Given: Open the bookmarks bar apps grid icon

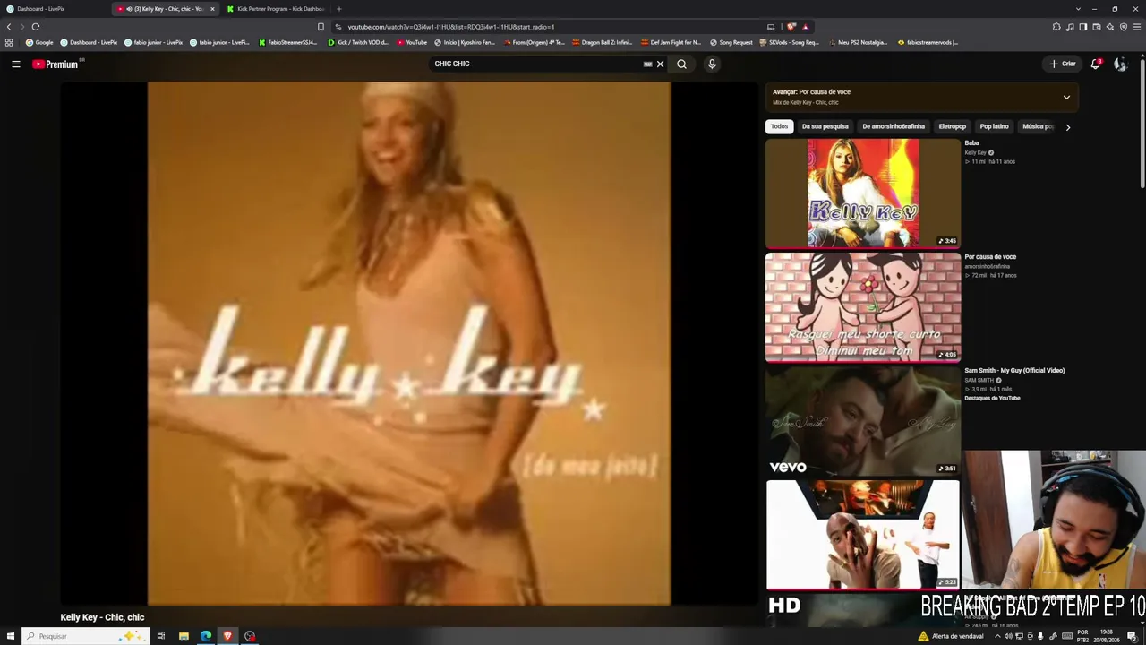Looking at the screenshot, I should click(x=9, y=42).
